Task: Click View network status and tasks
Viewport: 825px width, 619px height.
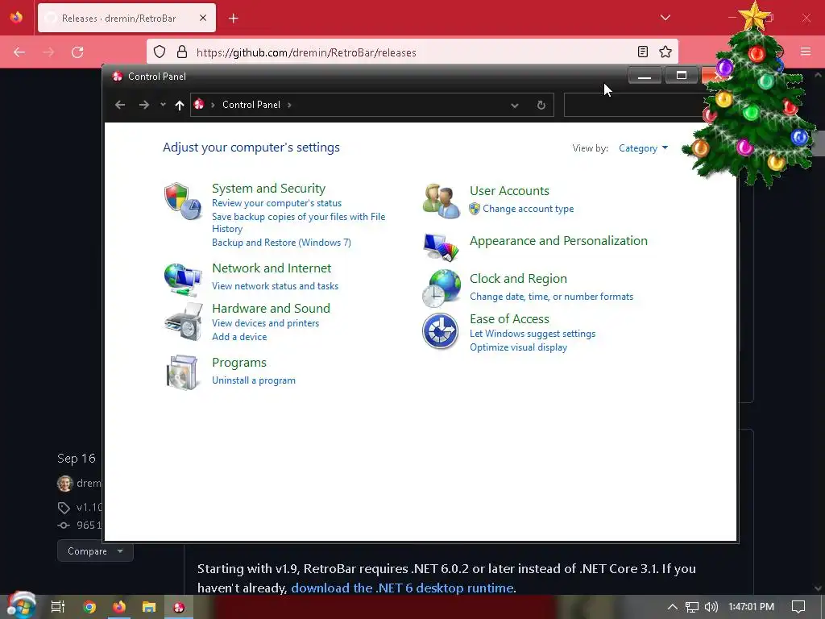Action: pos(276,286)
